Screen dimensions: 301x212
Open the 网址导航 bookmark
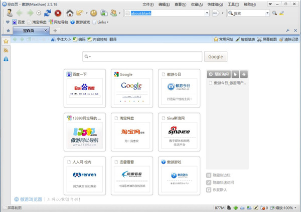pos(58,22)
